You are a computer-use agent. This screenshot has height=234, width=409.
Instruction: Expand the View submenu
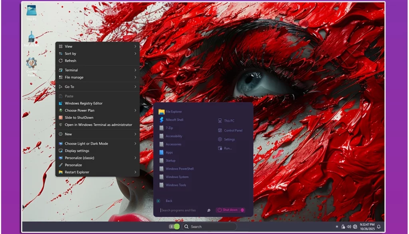tap(68, 46)
